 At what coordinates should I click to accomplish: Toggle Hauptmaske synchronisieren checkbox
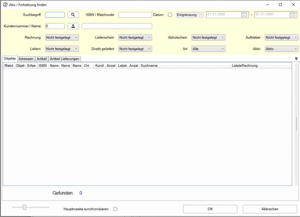(115, 209)
